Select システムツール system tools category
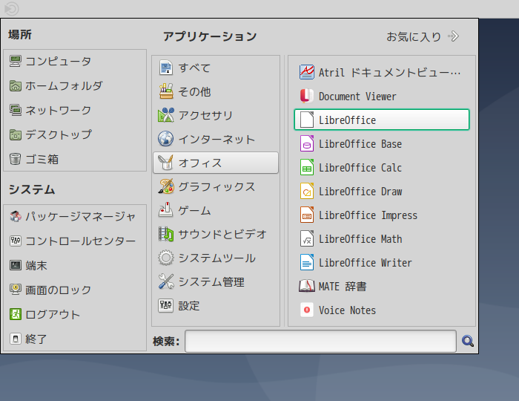 tap(216, 258)
